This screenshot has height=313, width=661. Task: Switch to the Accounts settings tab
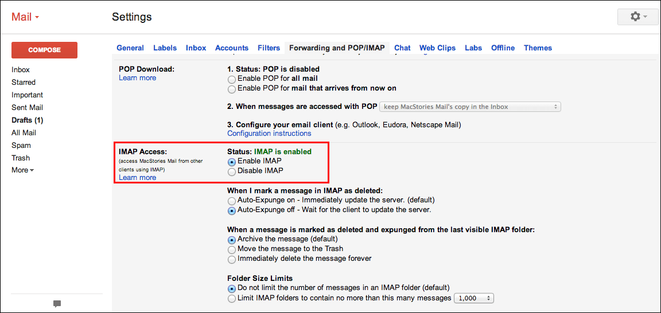tap(232, 48)
